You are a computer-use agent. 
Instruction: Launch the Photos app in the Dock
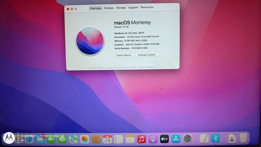[85, 139]
